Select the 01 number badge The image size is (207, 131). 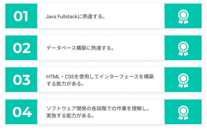point(21,16)
